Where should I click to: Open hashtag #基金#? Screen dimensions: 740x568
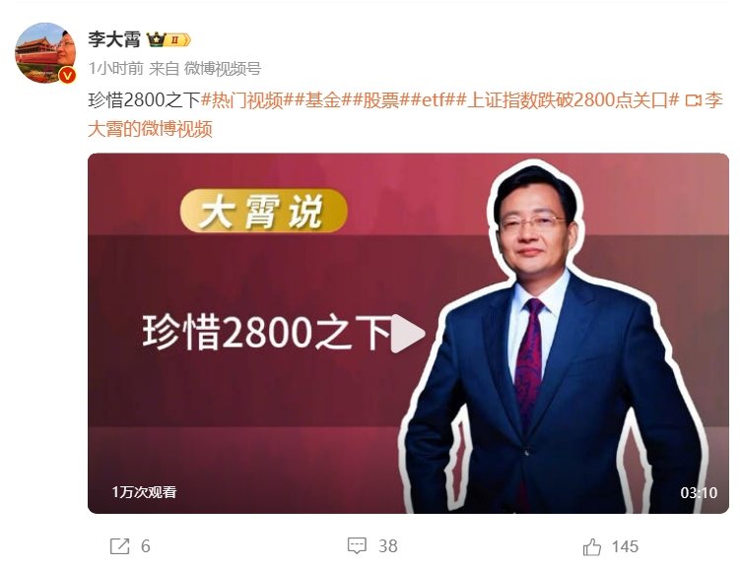click(x=323, y=100)
